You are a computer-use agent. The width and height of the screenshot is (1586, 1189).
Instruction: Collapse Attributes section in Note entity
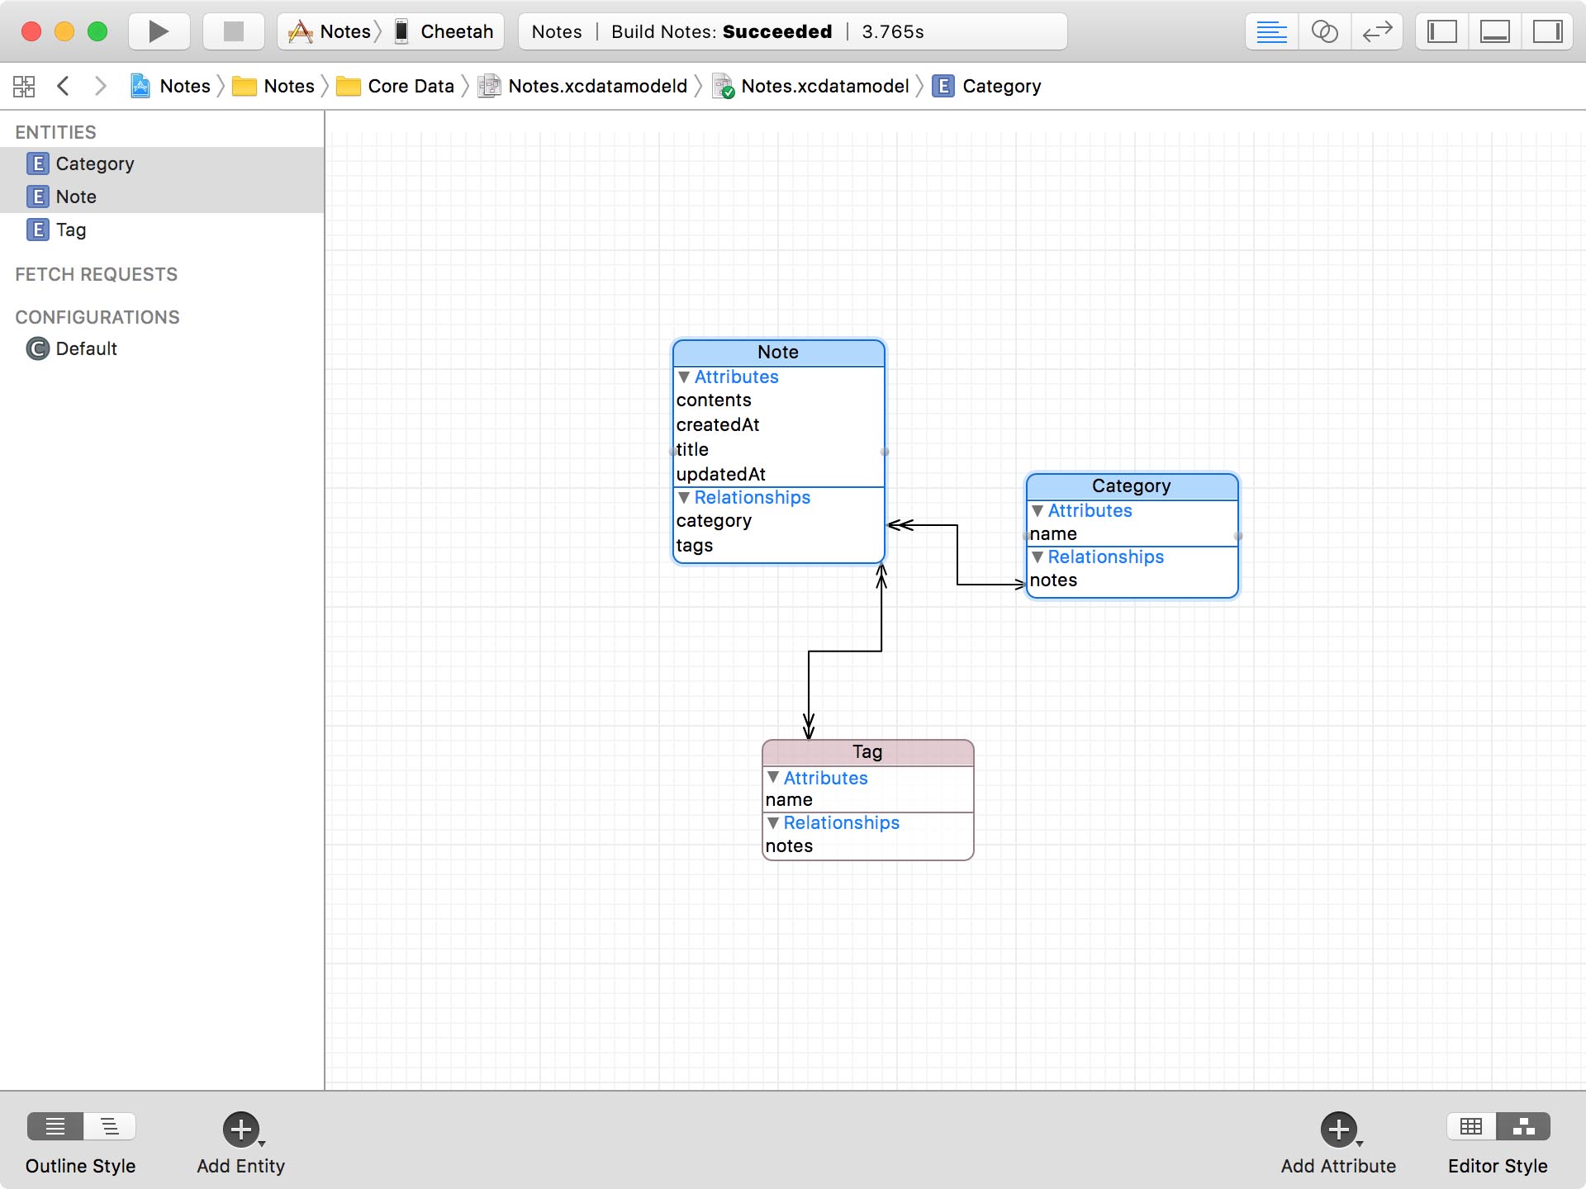coord(685,377)
